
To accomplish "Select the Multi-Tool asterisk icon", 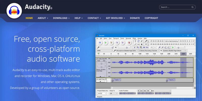I will 142,44.
